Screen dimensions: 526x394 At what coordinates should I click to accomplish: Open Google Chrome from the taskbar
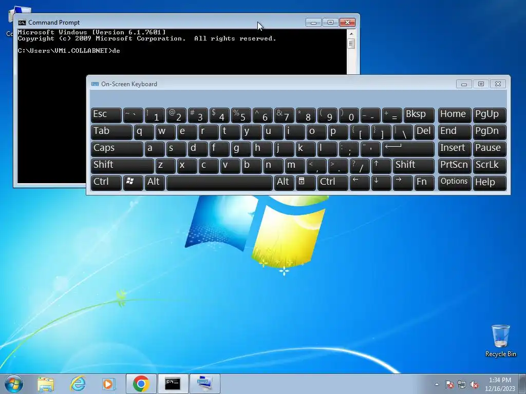141,384
